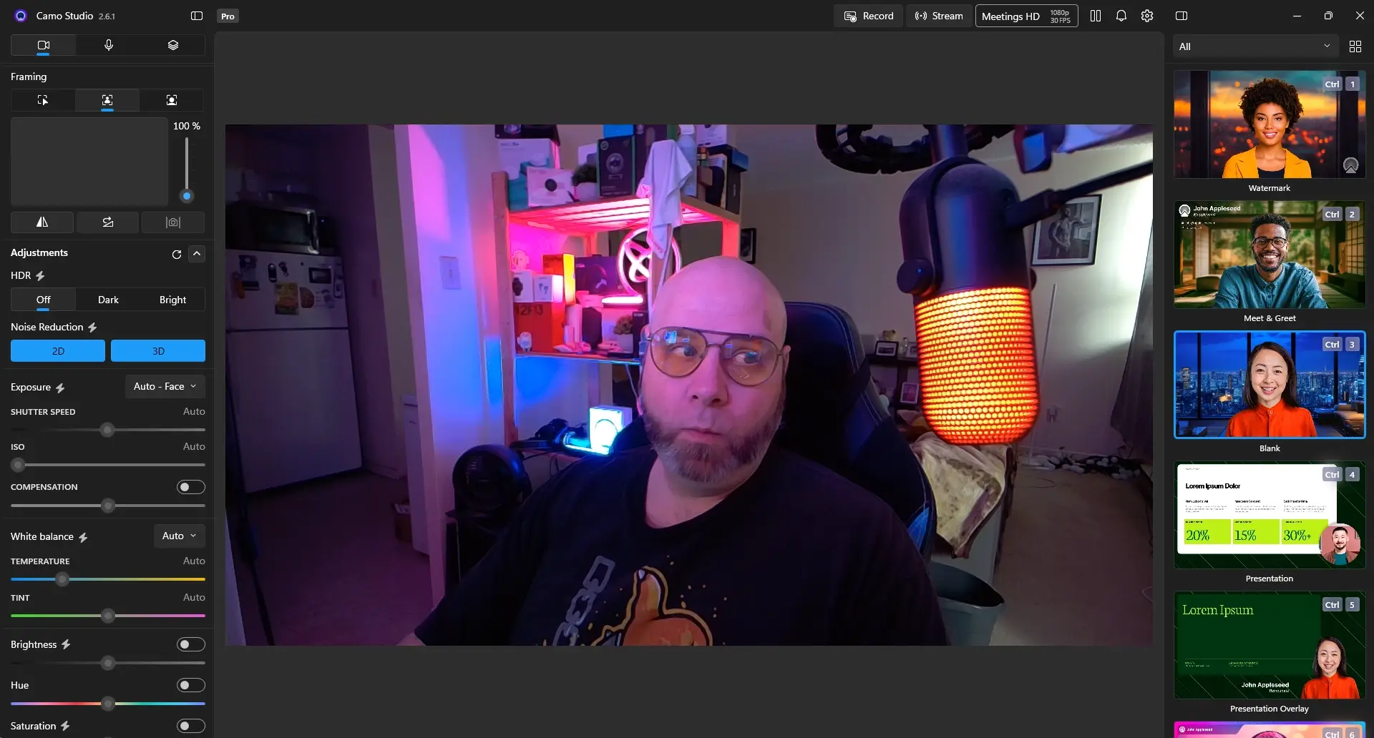Click the Temperature slider
This screenshot has width=1374, height=738.
click(x=108, y=579)
